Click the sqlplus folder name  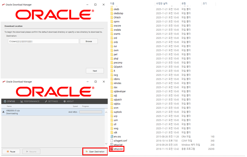click(117, 103)
